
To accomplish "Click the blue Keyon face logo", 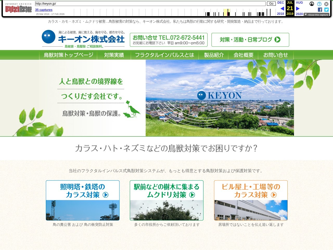I will point(49,37).
